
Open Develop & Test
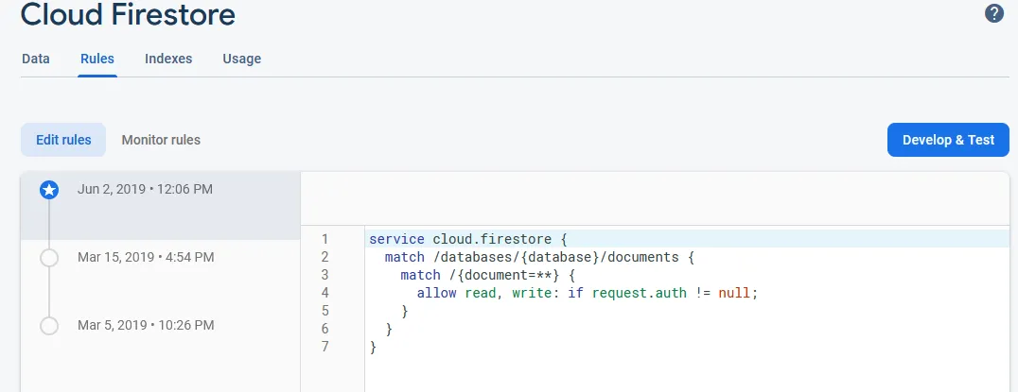(x=948, y=140)
